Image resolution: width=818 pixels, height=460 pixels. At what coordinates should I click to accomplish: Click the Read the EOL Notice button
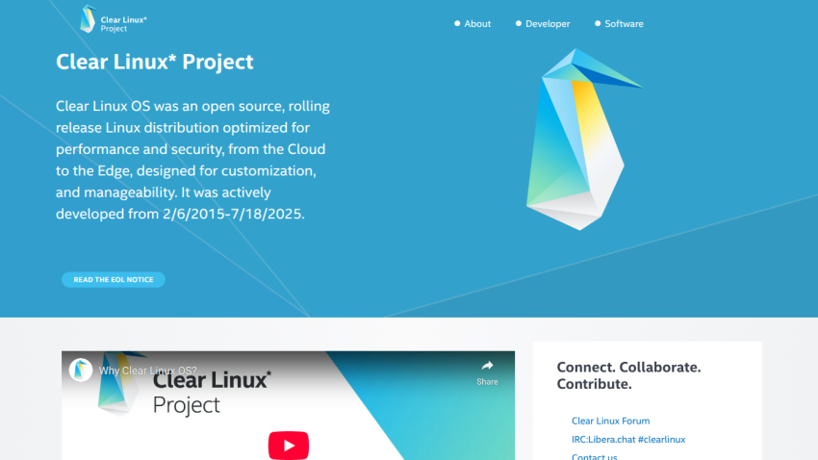(x=114, y=279)
